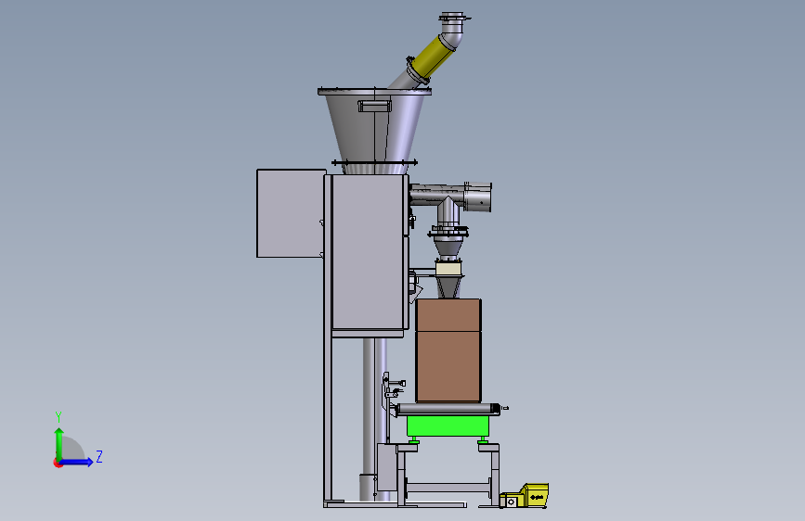This screenshot has width=805, height=521.
Task: Select the roller conveyor under the bag
Action: coord(448,409)
